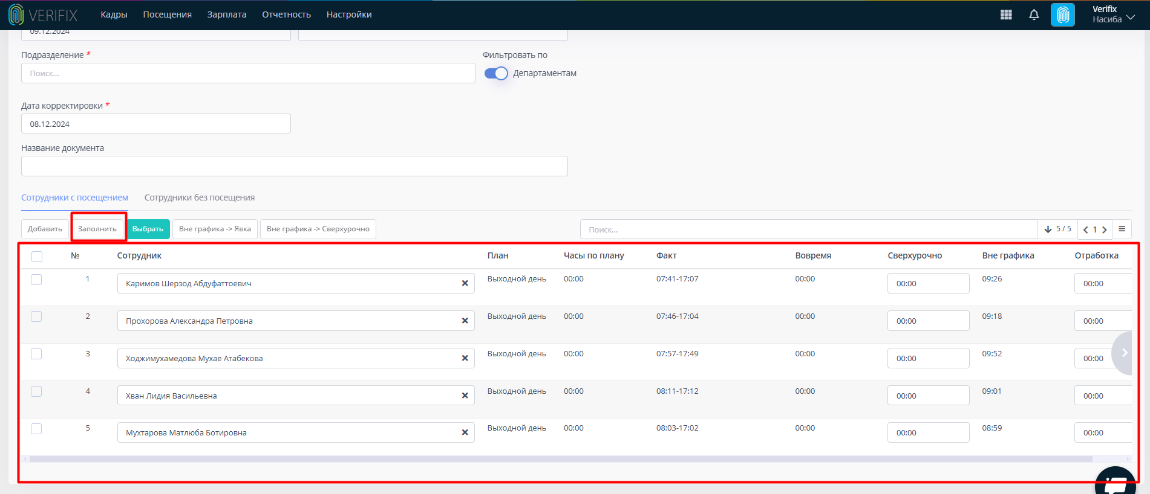Click the round side-panel expand arrow
Image resolution: width=1150 pixels, height=494 pixels.
[1123, 353]
